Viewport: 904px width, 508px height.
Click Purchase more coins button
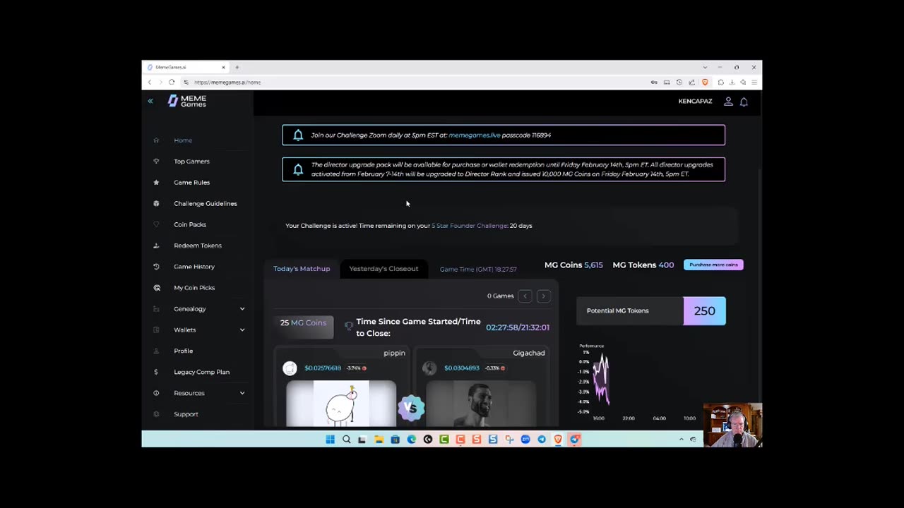713,265
